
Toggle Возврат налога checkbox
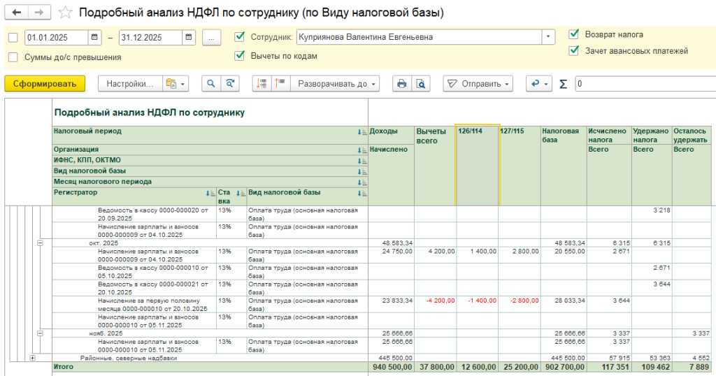pyautogui.click(x=574, y=34)
